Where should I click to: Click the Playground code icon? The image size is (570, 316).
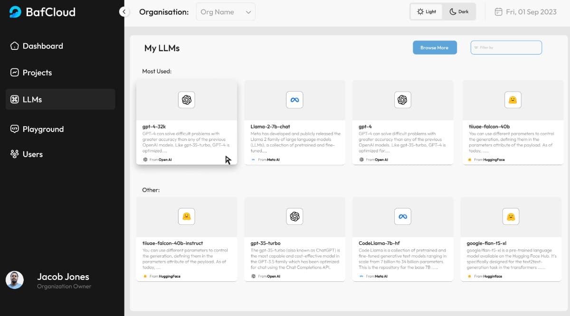click(x=15, y=129)
